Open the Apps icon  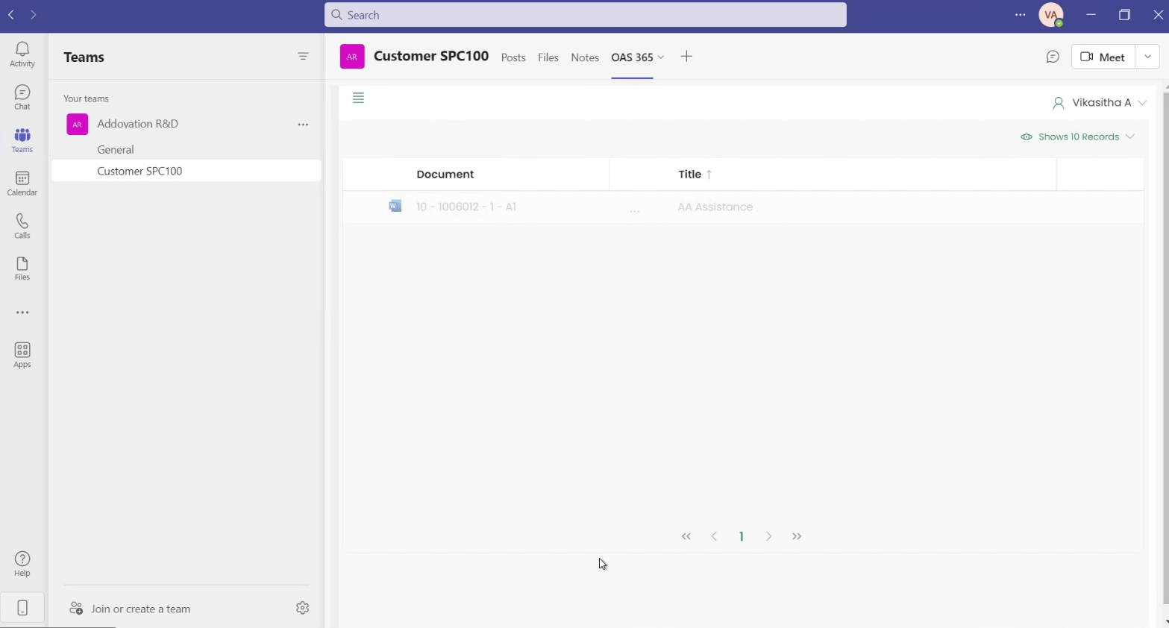tap(22, 355)
